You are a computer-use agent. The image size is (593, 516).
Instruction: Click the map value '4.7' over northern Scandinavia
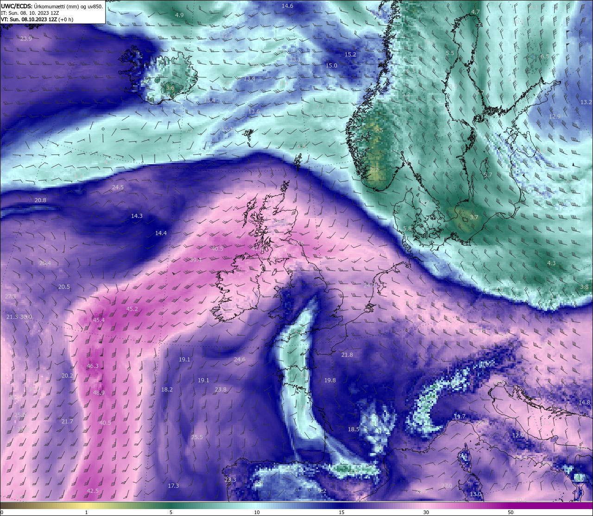coord(475,12)
